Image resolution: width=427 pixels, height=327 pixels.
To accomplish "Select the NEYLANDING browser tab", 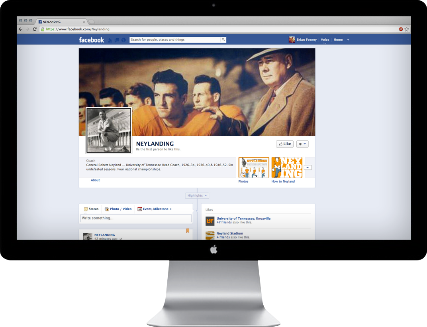I will 61,22.
